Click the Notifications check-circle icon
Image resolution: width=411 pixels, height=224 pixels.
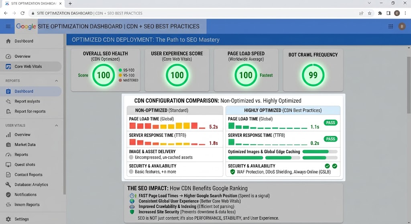click(x=8, y=195)
